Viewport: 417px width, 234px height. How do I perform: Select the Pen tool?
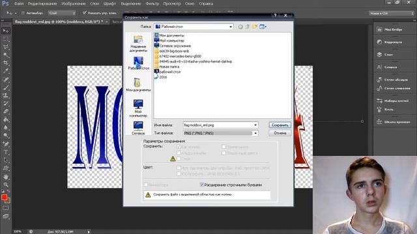(x=6, y=144)
